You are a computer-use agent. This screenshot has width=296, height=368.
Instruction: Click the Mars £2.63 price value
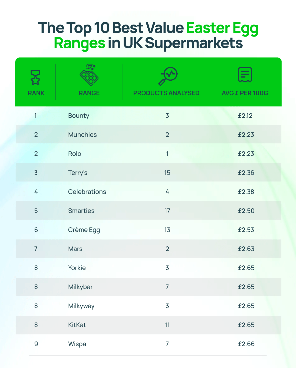246,249
